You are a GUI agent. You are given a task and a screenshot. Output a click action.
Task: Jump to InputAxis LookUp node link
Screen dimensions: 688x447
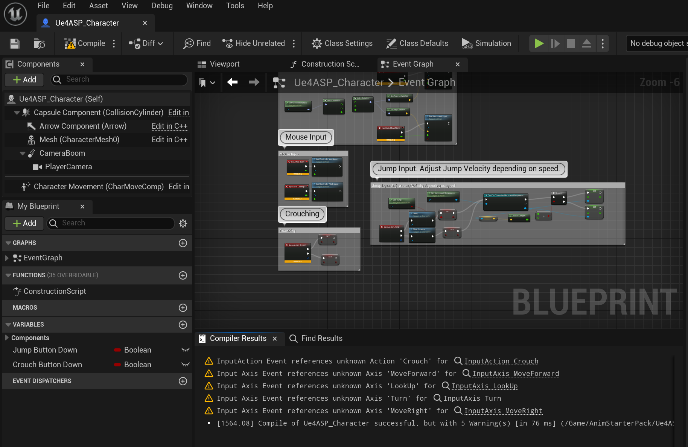click(x=484, y=386)
